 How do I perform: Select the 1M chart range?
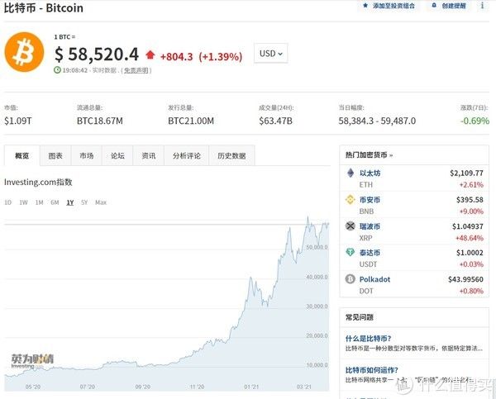click(39, 202)
